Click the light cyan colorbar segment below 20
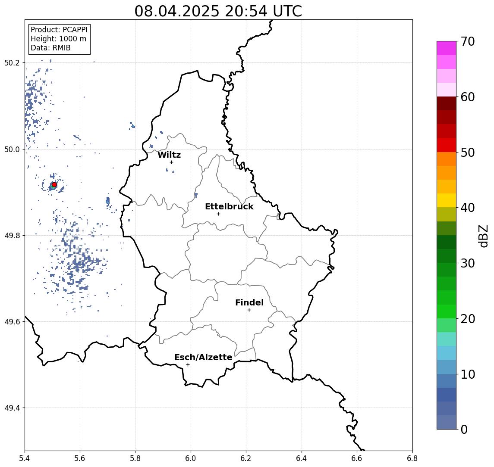Image resolution: width=494 pixels, height=467 pixels. (447, 339)
